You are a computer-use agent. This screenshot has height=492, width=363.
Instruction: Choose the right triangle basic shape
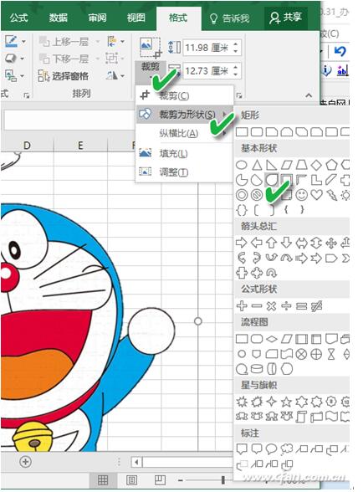click(271, 165)
